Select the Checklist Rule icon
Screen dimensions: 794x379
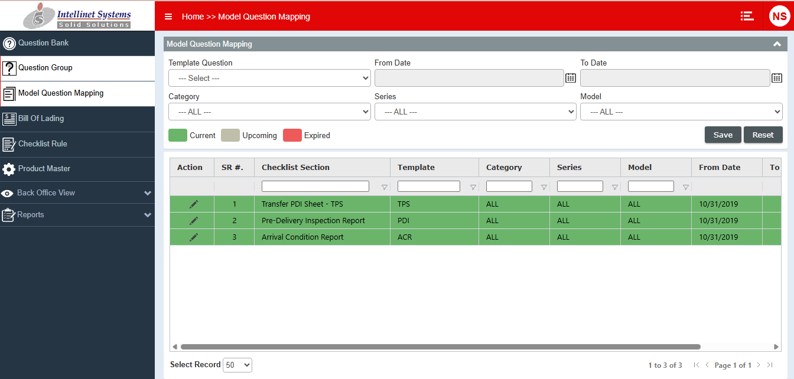pos(10,144)
